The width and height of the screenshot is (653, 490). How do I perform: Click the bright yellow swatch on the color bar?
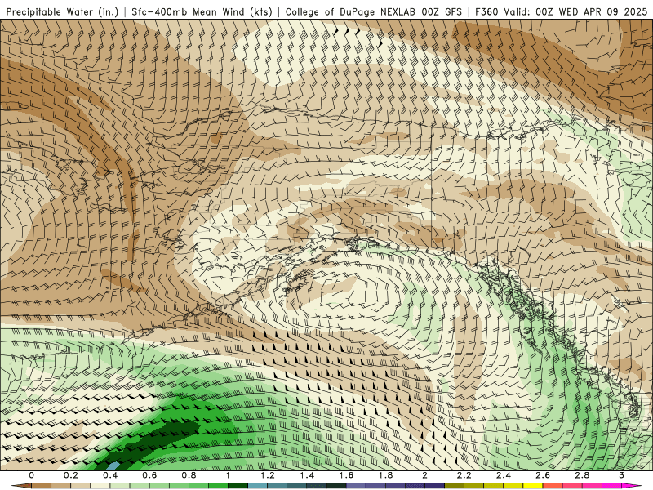click(533, 485)
